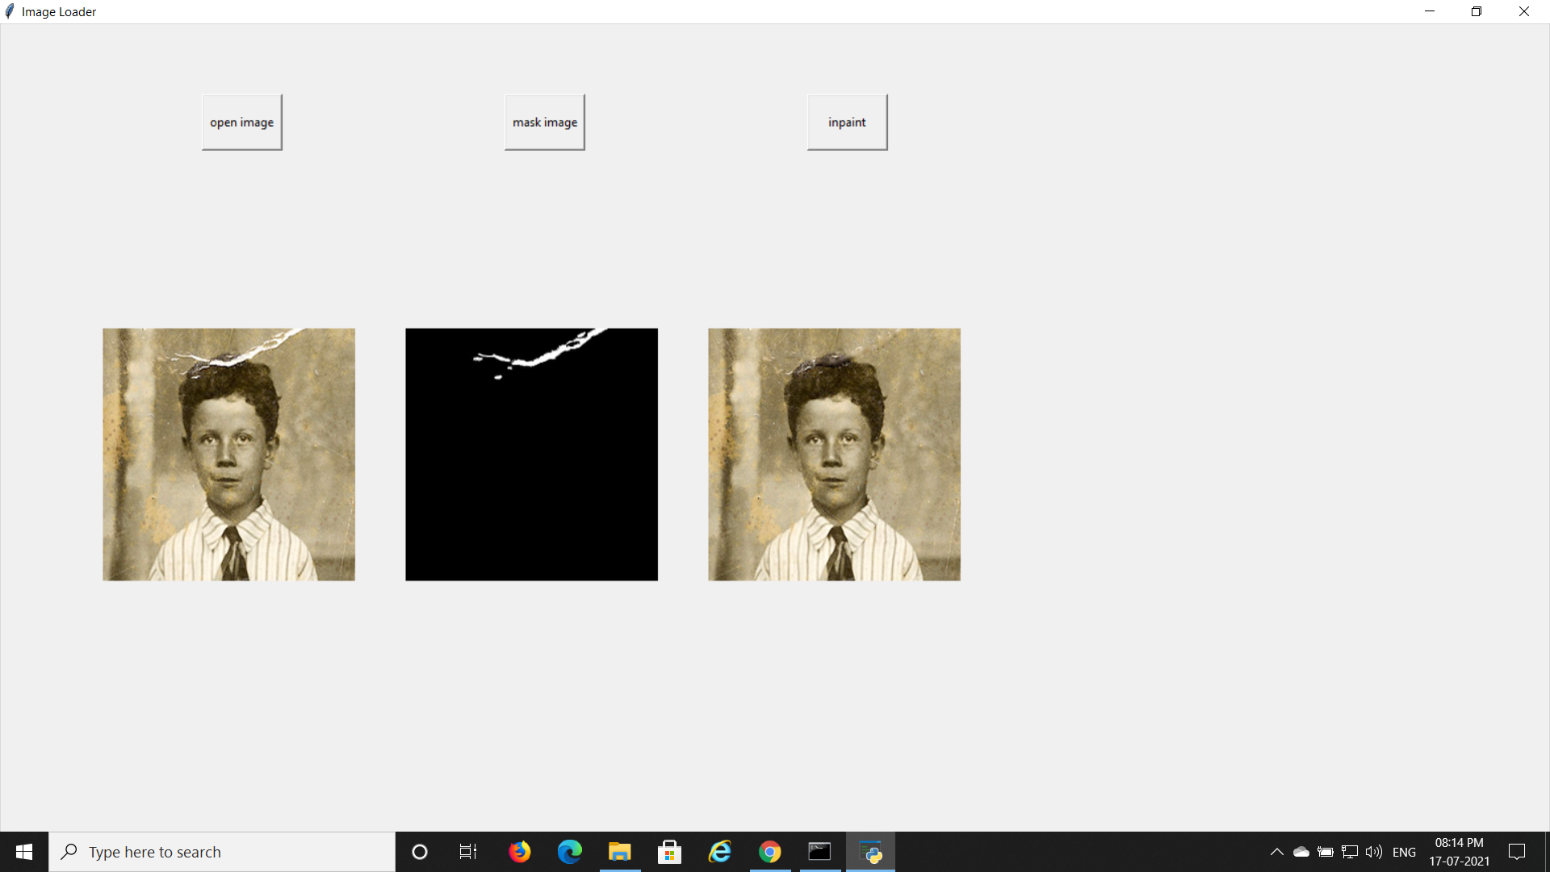
Task: Open the Windows Start menu
Action: (24, 852)
